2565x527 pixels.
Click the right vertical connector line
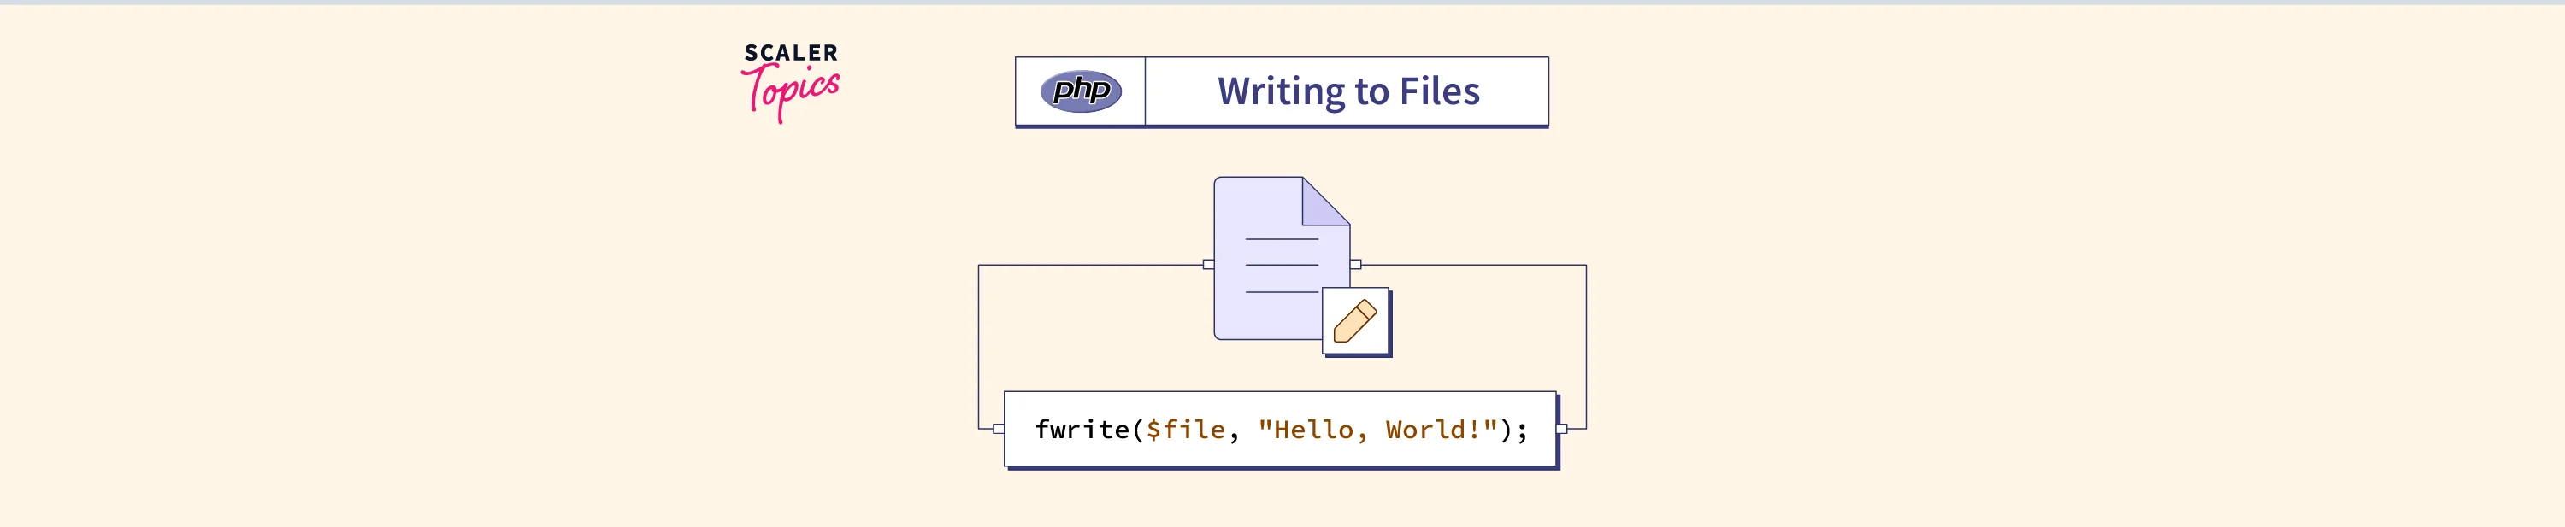[x=1586, y=346]
